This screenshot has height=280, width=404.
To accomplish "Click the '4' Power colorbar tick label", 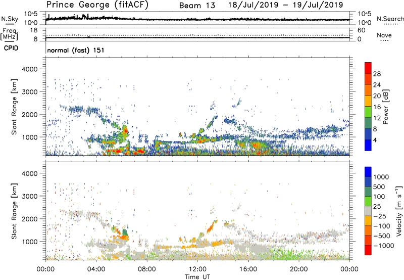I will 375,141.
